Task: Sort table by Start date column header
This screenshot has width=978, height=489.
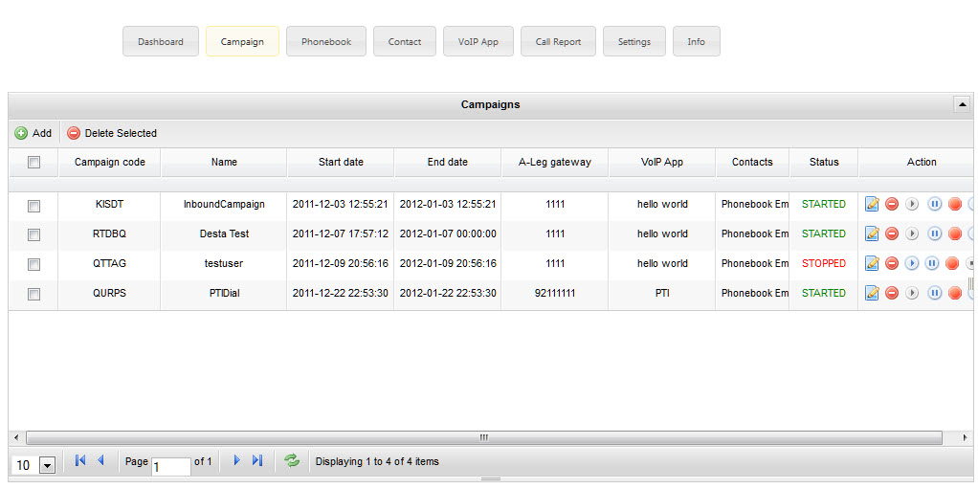Action: [x=341, y=163]
